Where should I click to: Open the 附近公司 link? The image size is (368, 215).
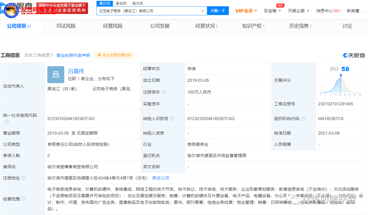coord(160,178)
